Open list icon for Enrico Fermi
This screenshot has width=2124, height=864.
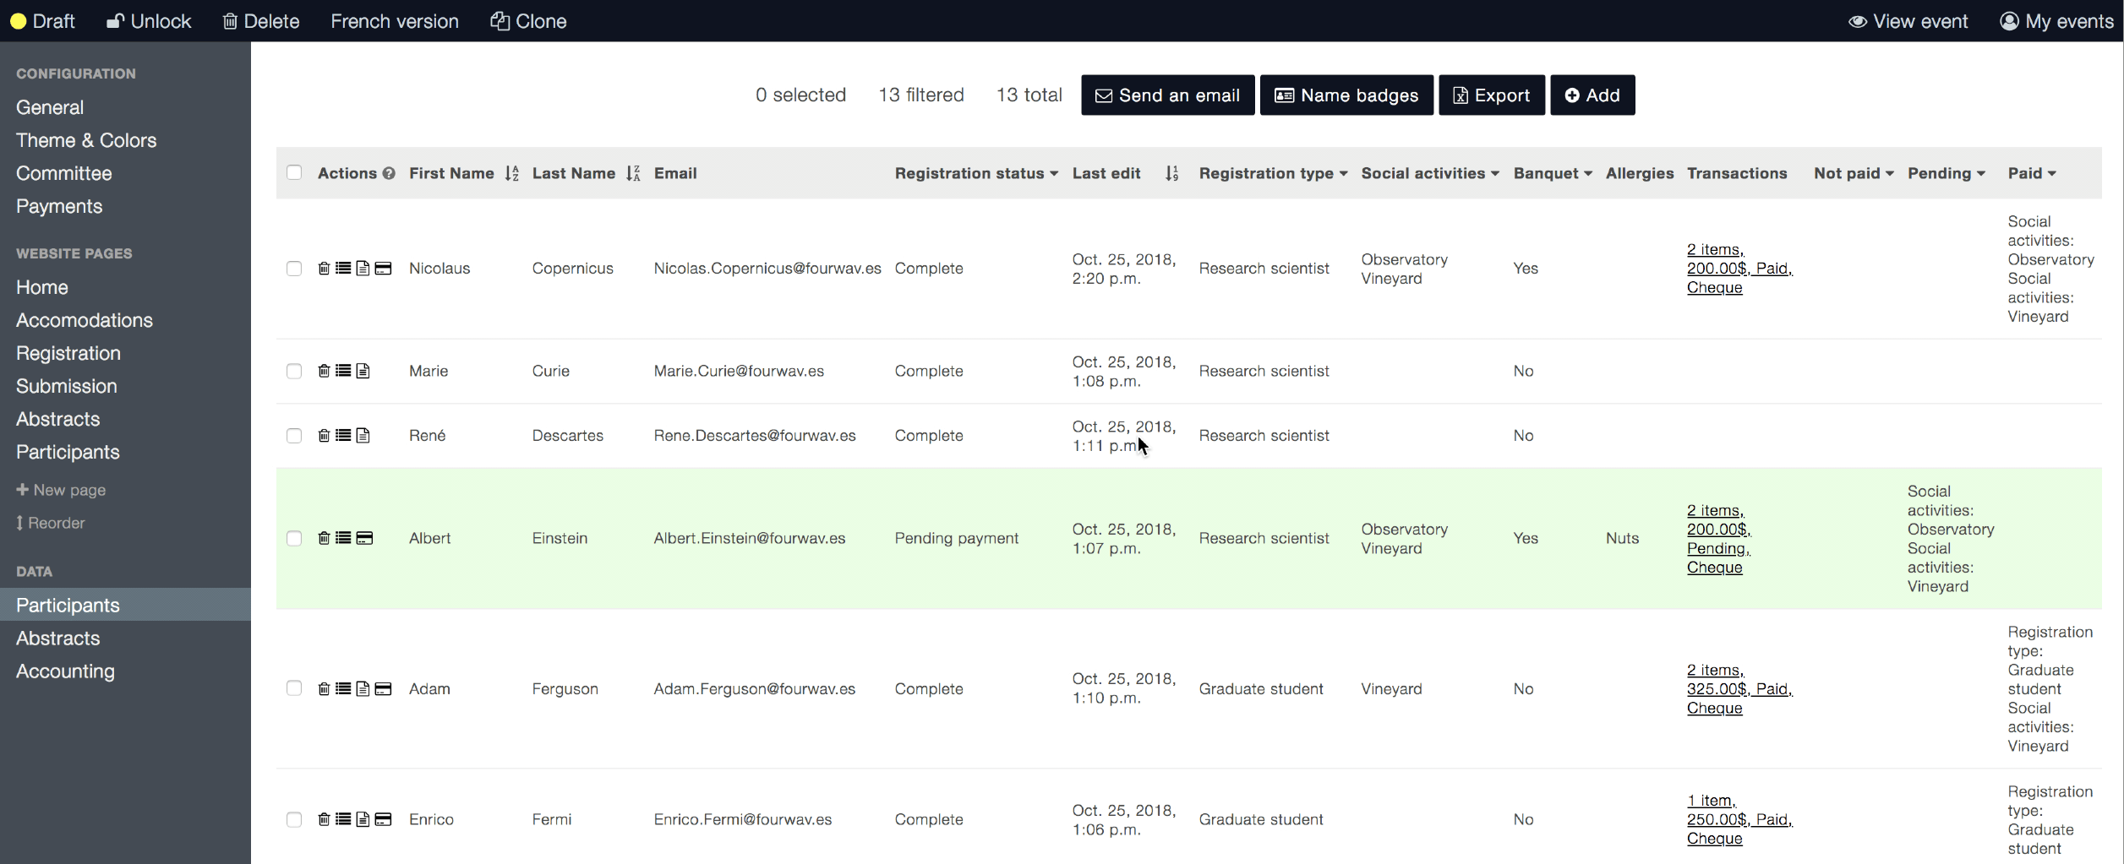tap(343, 819)
